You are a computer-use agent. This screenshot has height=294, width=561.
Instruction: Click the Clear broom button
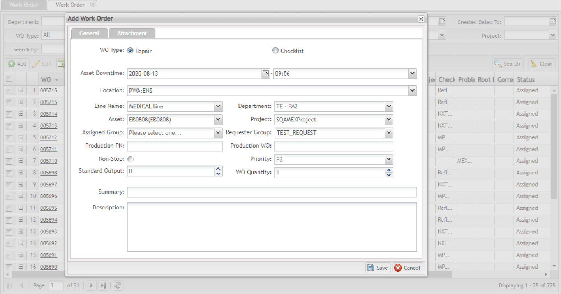point(542,64)
